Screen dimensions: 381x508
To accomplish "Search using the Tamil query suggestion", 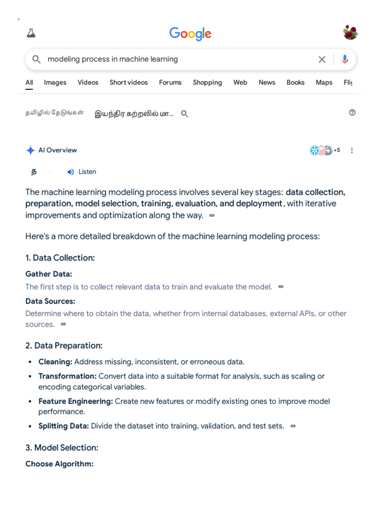I will 134,114.
